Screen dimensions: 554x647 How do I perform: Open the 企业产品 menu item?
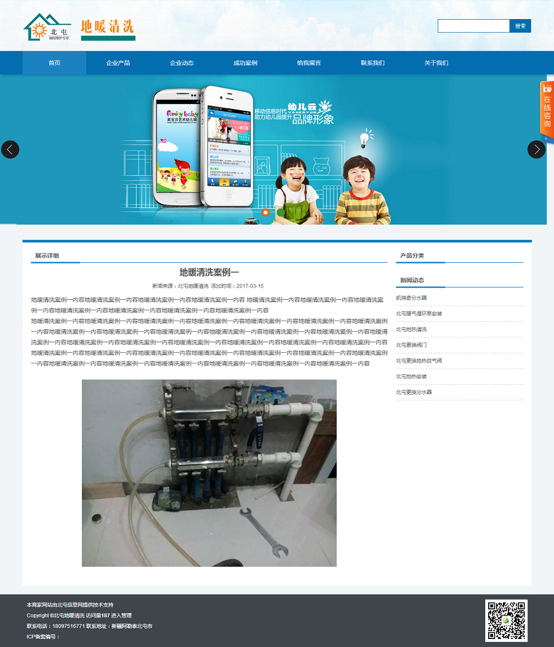(x=118, y=63)
